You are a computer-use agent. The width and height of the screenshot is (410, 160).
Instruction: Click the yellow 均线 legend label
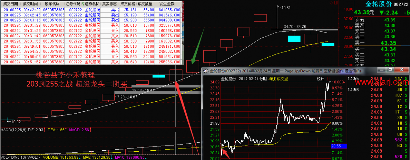coord(272,78)
